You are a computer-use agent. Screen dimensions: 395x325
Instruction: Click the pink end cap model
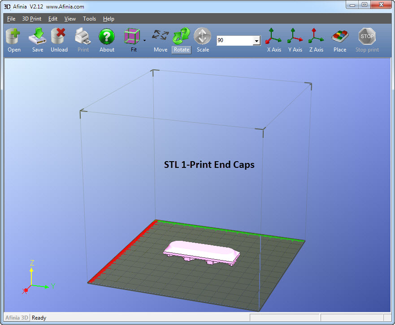click(x=201, y=252)
